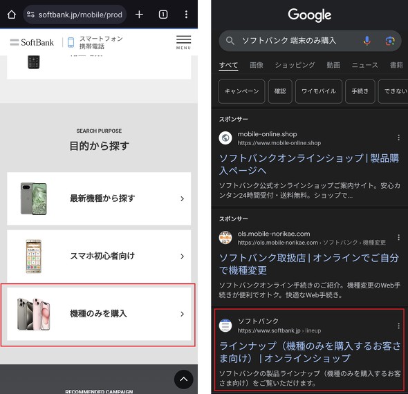Tap the 手続き suggestion chip
This screenshot has width=408, height=394.
pyautogui.click(x=360, y=91)
